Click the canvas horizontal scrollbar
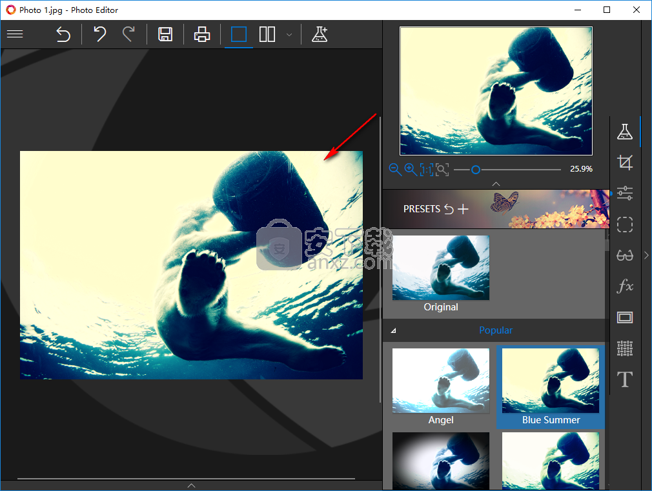The width and height of the screenshot is (652, 491). click(187, 479)
